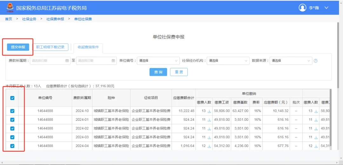Download payer list for 2024-10 row

209,111
